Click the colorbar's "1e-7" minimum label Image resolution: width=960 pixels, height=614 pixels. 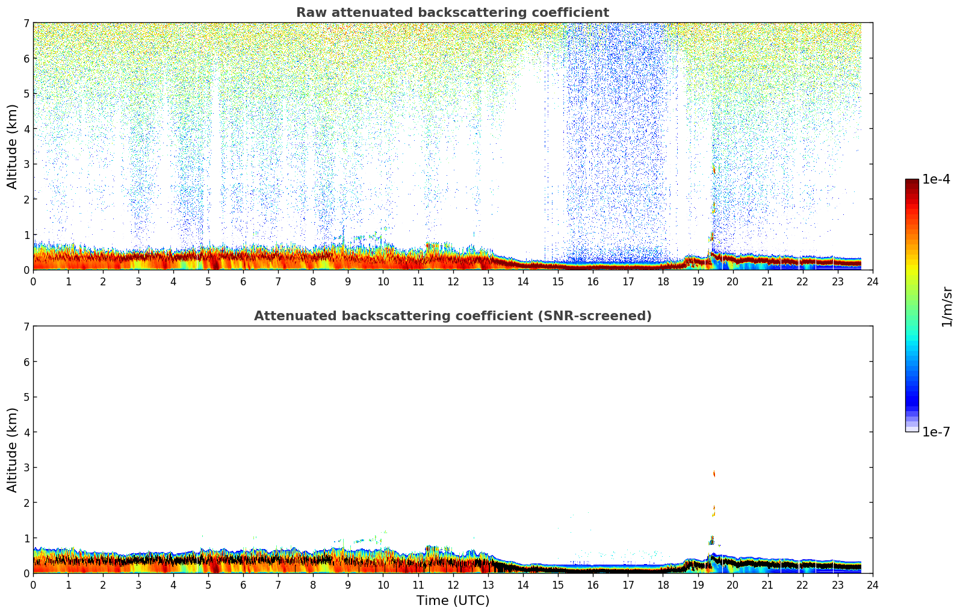(936, 432)
